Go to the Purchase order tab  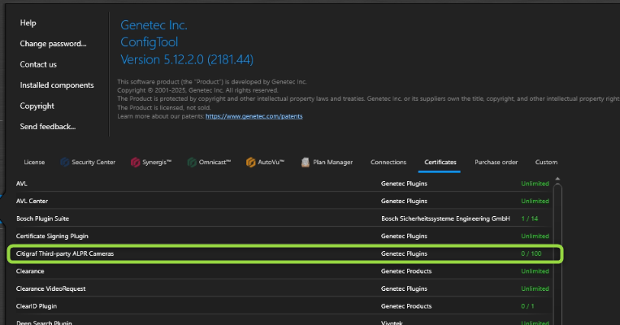(496, 162)
